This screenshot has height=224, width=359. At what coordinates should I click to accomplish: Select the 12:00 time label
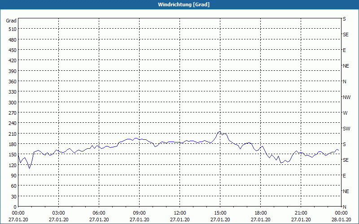point(180,213)
